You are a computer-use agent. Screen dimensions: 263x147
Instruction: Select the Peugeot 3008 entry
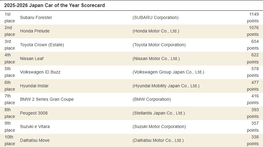34,113
